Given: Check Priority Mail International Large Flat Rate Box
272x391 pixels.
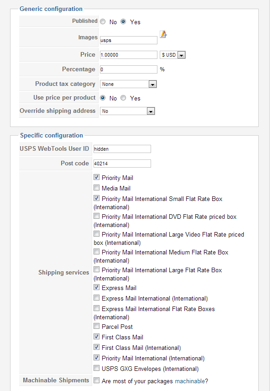Looking at the screenshot, I should click(96, 269).
